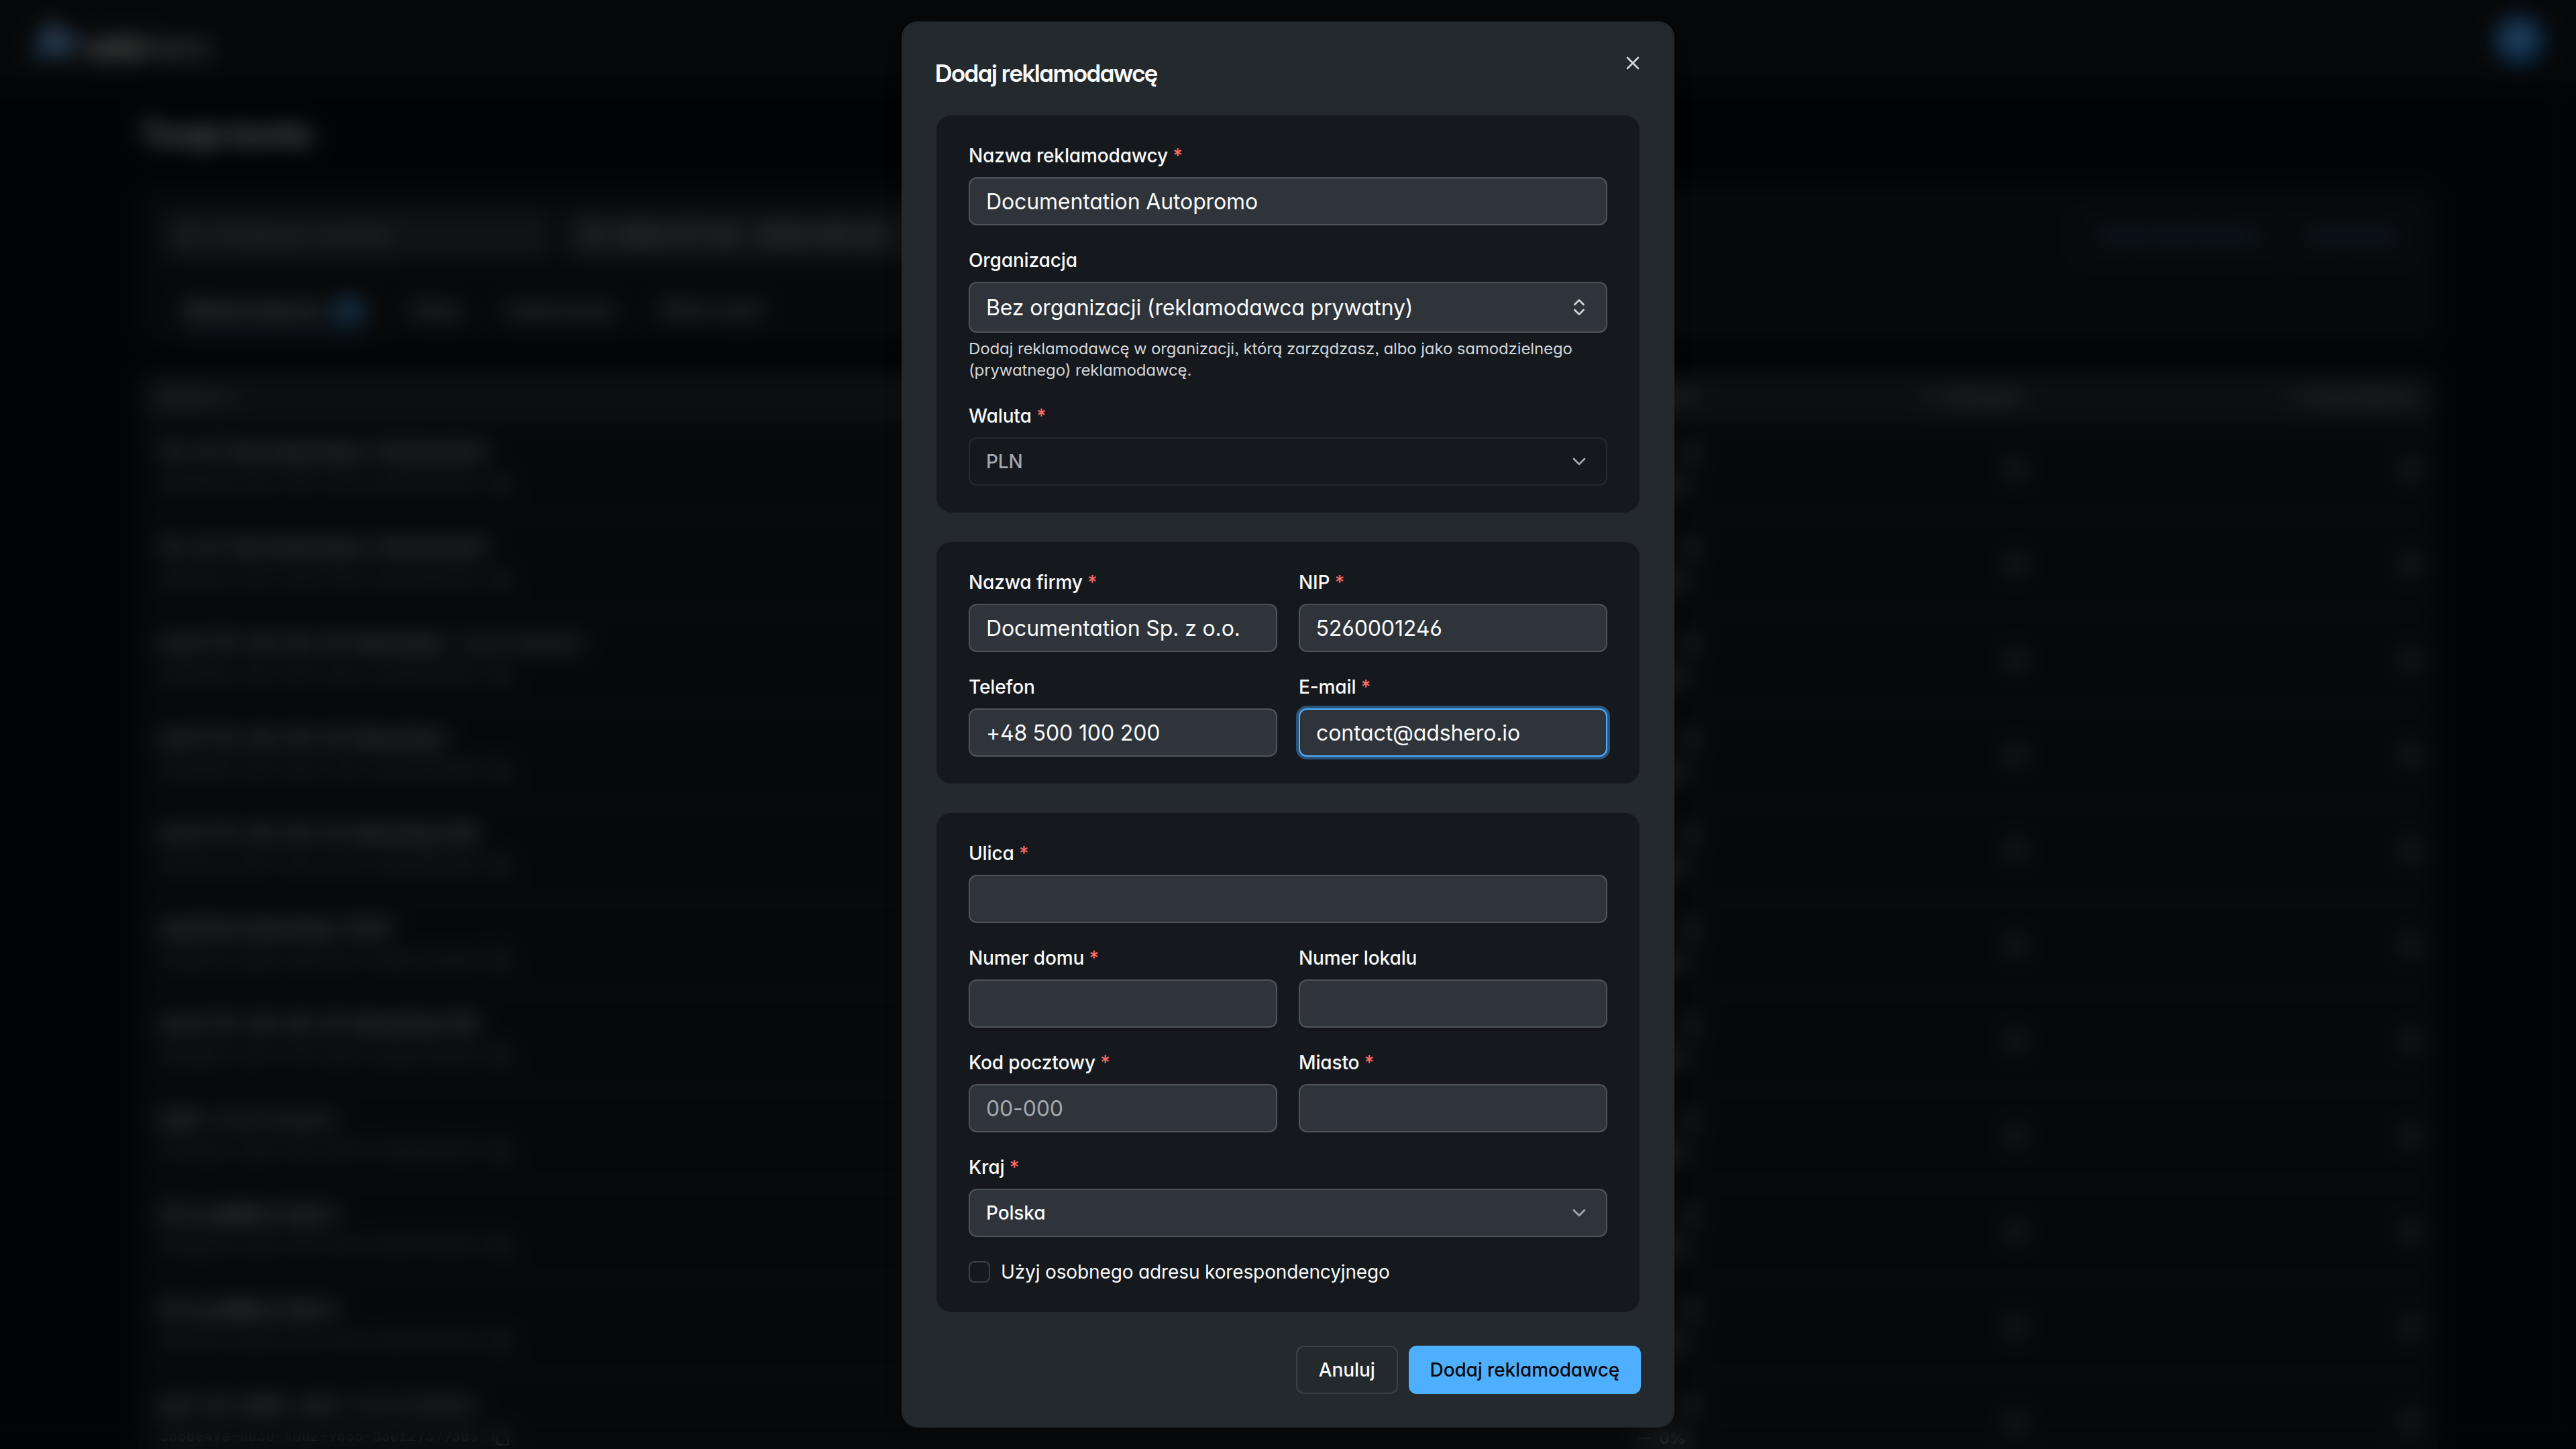This screenshot has width=2576, height=1449.
Task: Click the Waluta PLN chevron arrow
Action: 1578,461
